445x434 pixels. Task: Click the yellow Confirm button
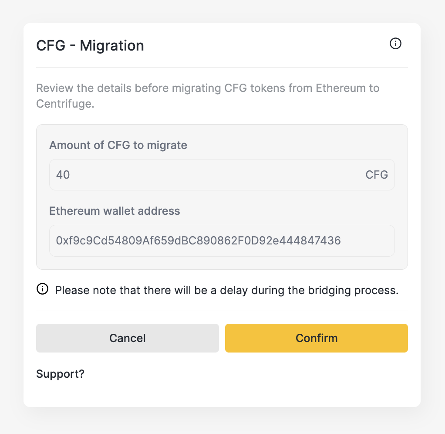coord(316,338)
